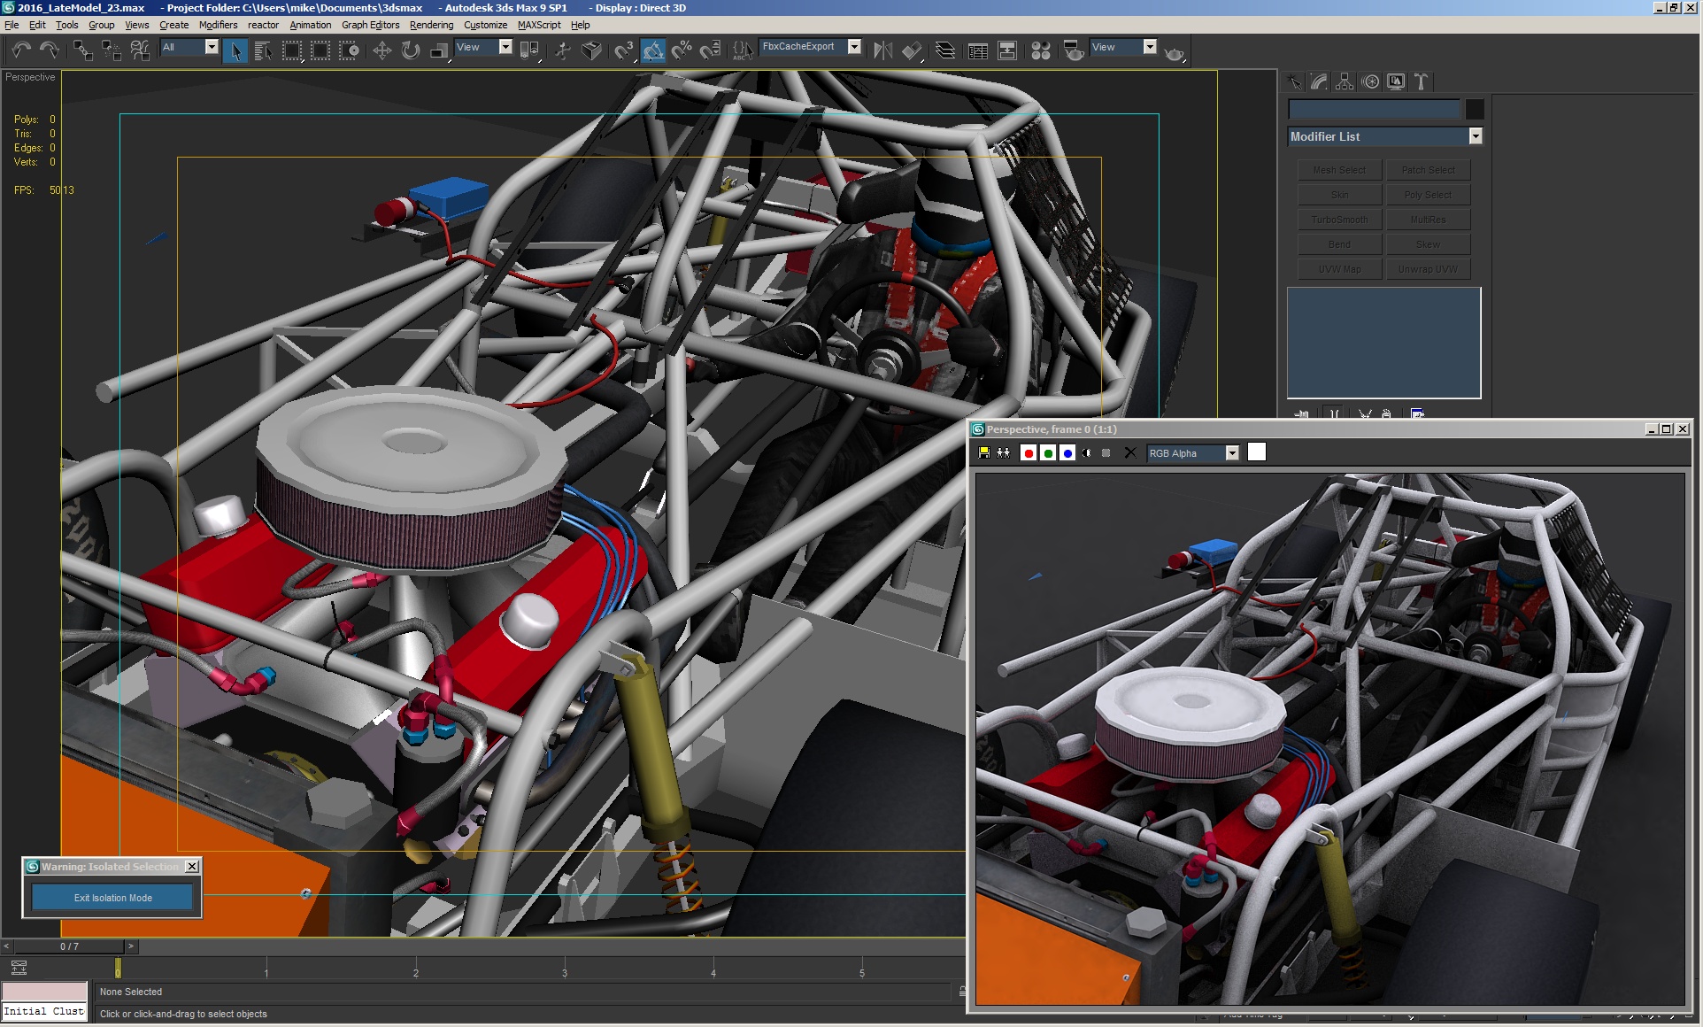Click the white color swatch in render window

pos(1256,452)
